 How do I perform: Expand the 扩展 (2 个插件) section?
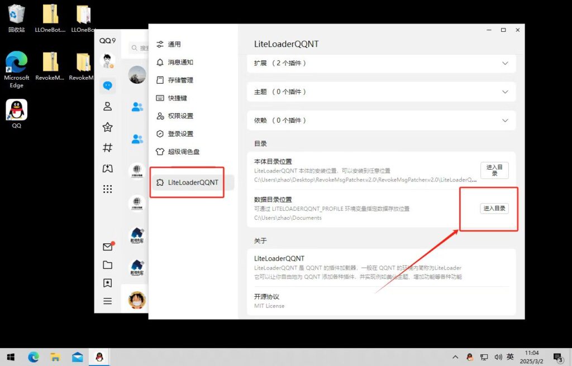pyautogui.click(x=382, y=64)
